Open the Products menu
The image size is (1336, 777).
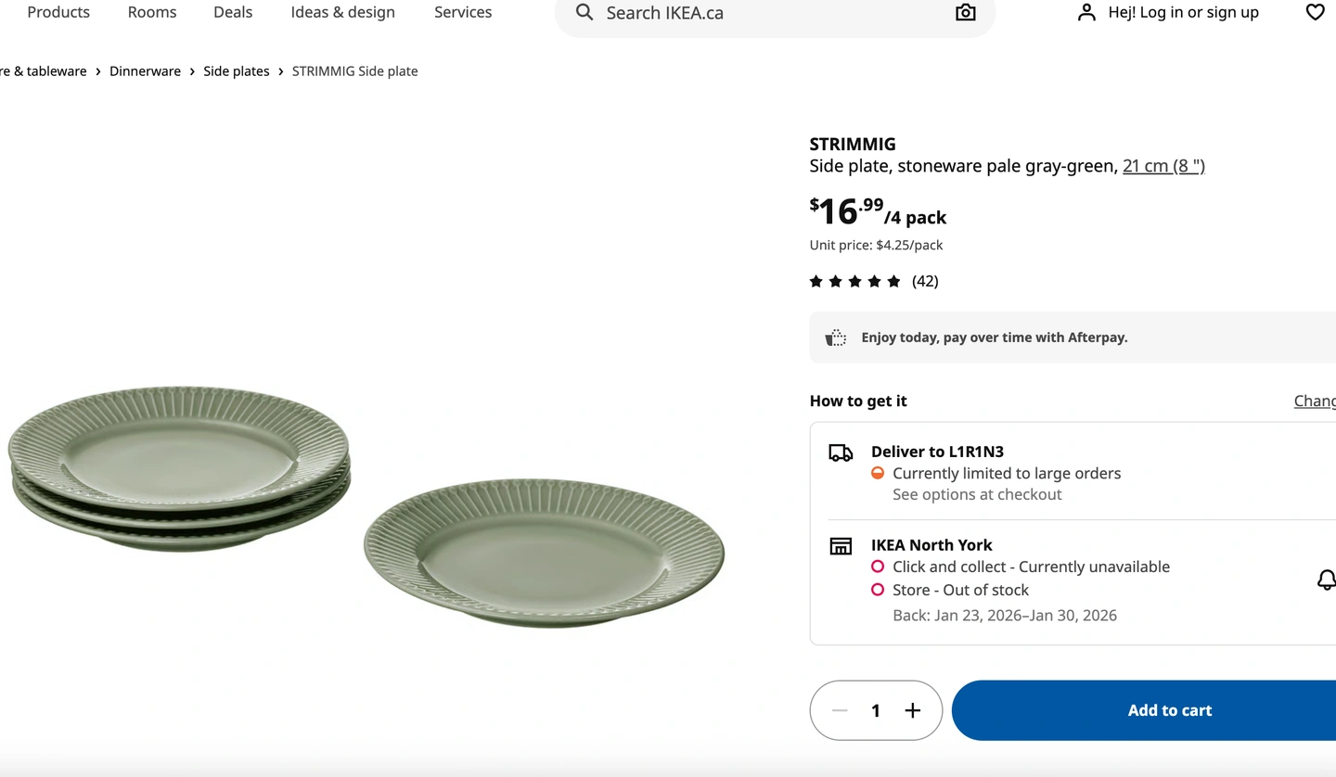(58, 12)
